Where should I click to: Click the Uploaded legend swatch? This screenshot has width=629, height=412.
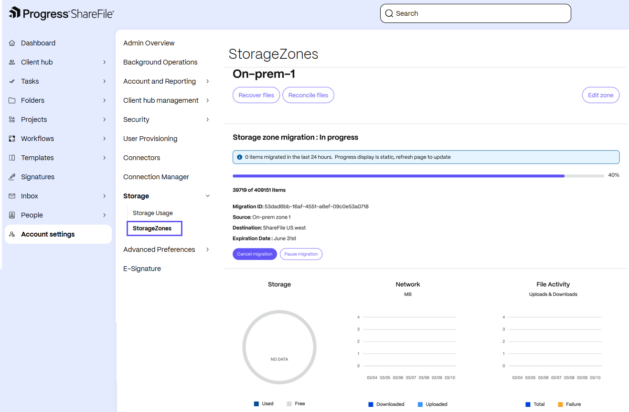point(420,404)
